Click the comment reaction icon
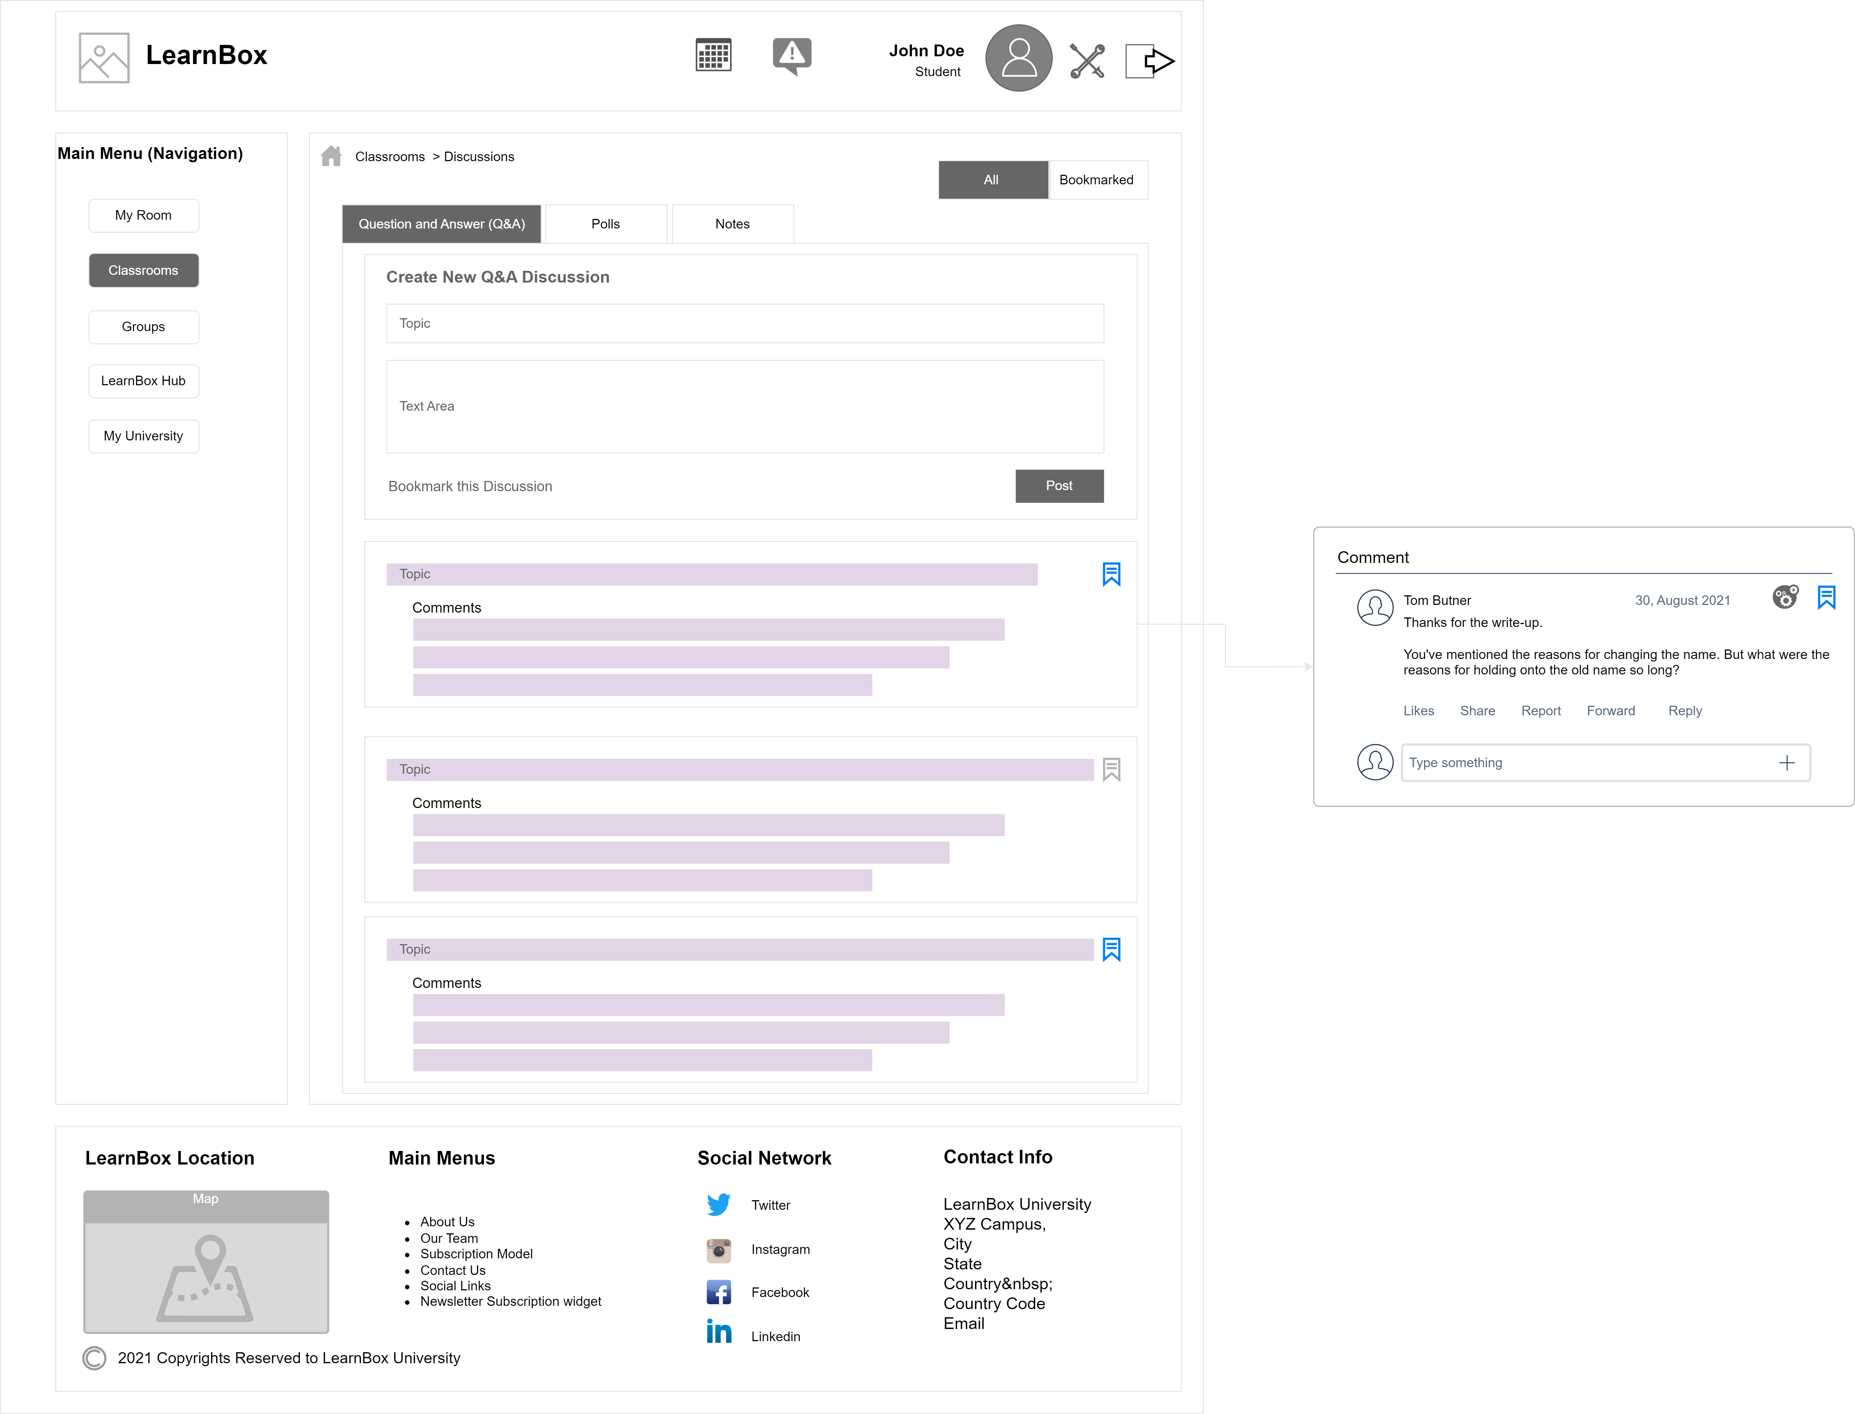Viewport: 1855px width, 1414px height. (x=1784, y=597)
